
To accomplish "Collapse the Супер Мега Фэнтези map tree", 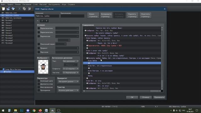I will point(1,69).
